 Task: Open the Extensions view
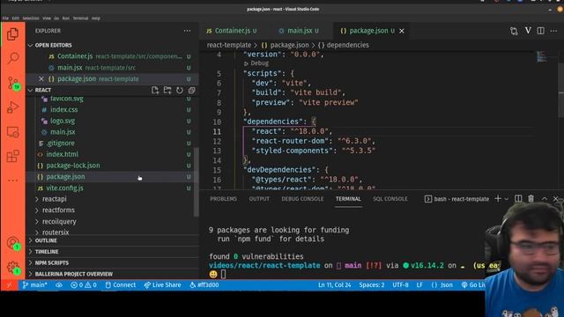[x=13, y=157]
